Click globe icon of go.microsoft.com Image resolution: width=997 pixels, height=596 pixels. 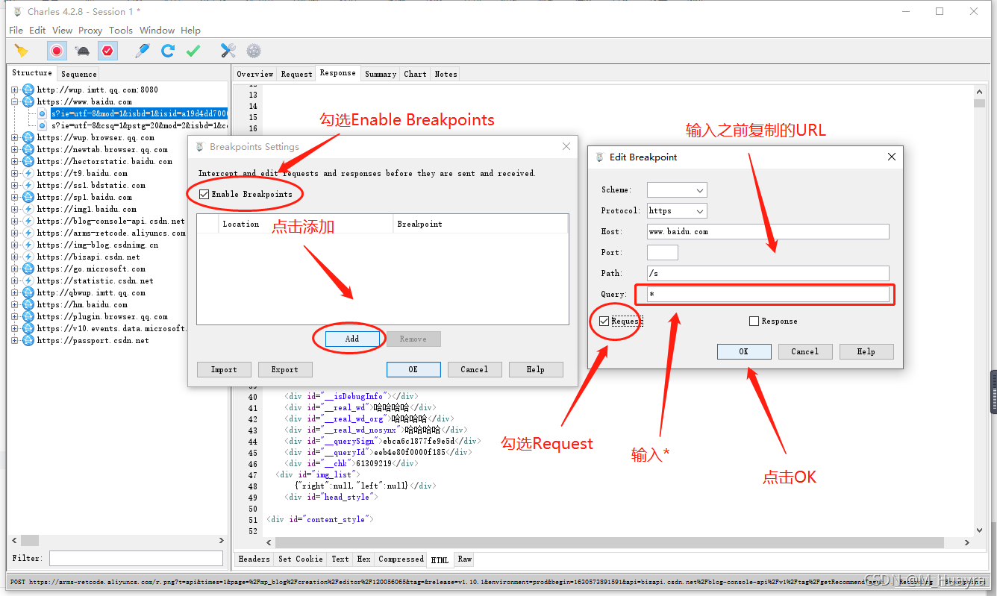(28, 269)
